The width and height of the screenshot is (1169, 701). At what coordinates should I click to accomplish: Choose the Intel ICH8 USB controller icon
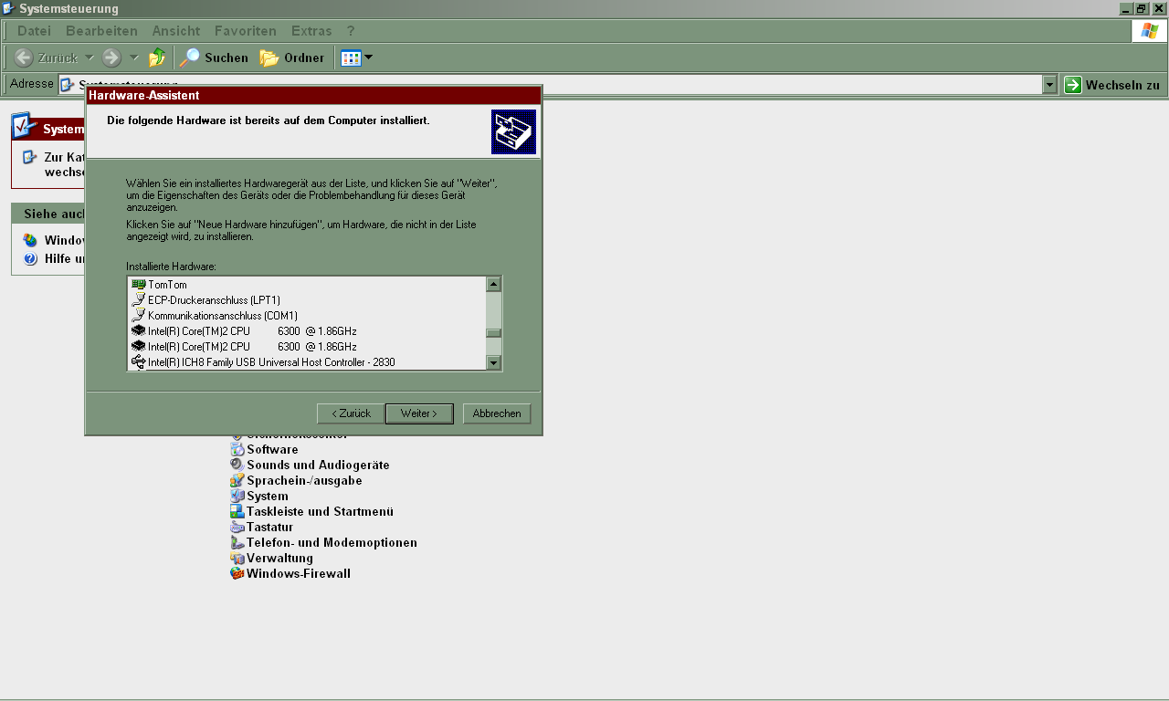coord(139,361)
